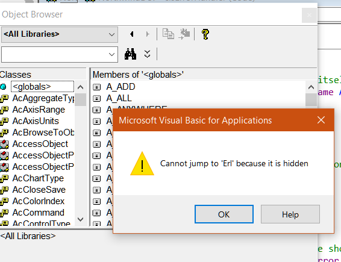Select AcCommand class

pos(38,213)
